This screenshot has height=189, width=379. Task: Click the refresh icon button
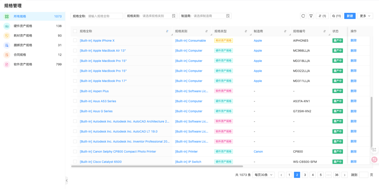pos(303,16)
